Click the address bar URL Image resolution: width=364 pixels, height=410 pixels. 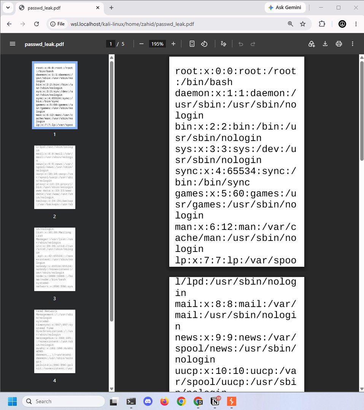(132, 24)
